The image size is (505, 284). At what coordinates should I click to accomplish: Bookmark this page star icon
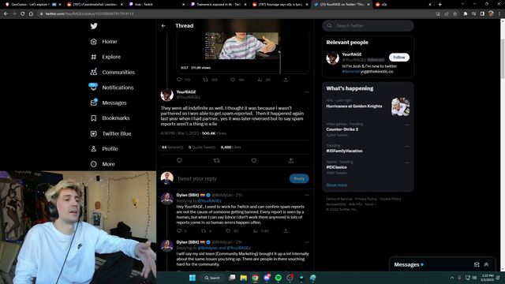tap(454, 14)
